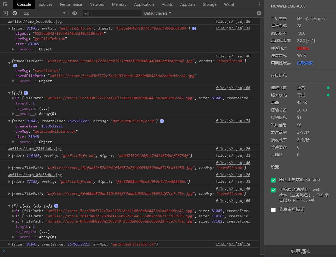Open console settings gear icon

pos(259,13)
